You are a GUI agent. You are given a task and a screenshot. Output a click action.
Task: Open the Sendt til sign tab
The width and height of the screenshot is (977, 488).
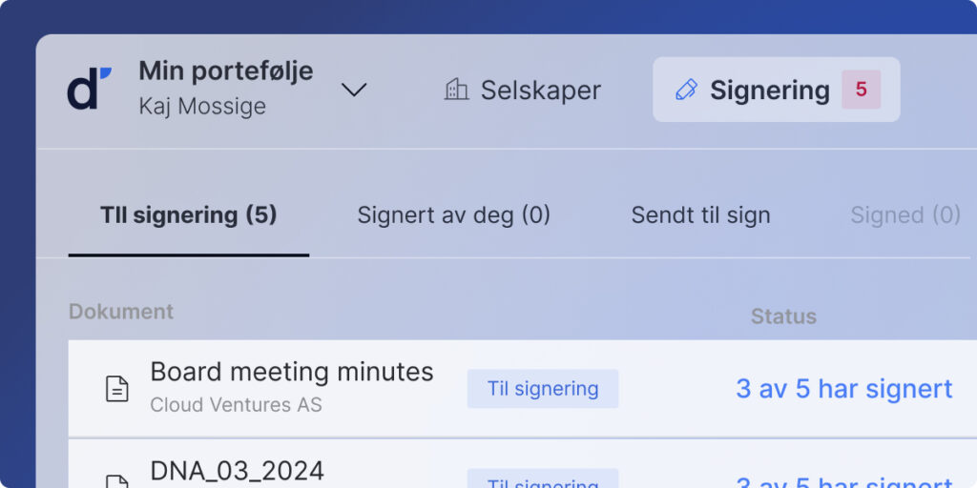pos(700,215)
